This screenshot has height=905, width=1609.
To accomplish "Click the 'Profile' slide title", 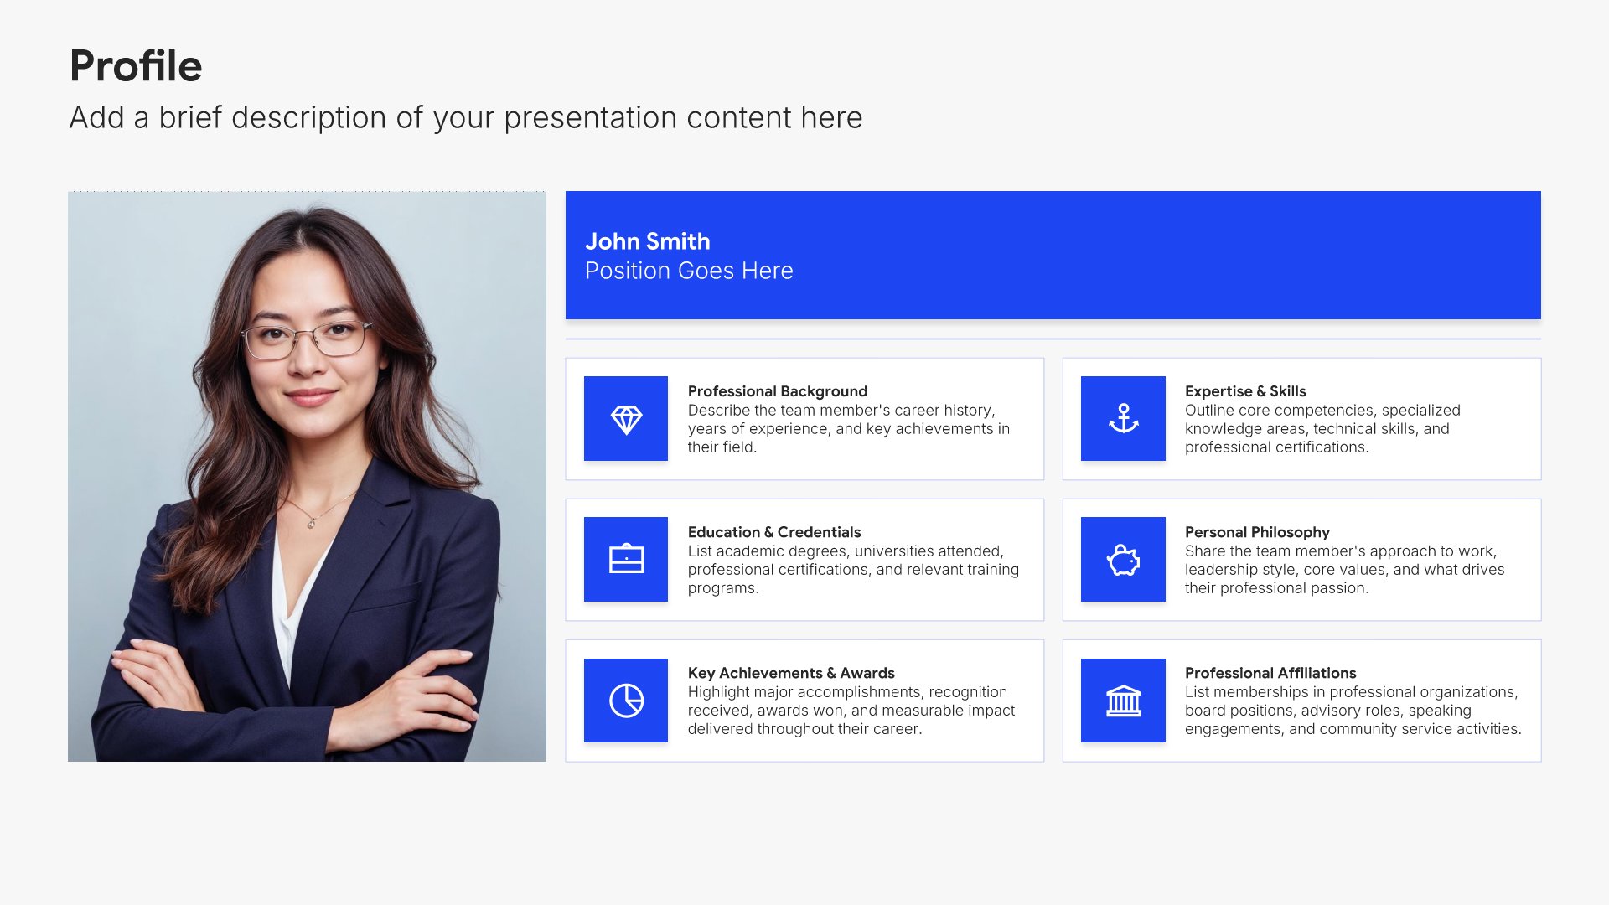I will tap(136, 65).
